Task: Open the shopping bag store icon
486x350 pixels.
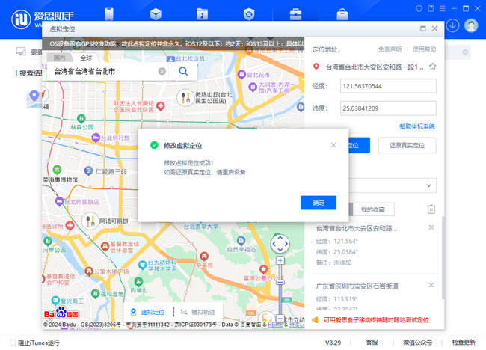Action: coord(342,14)
